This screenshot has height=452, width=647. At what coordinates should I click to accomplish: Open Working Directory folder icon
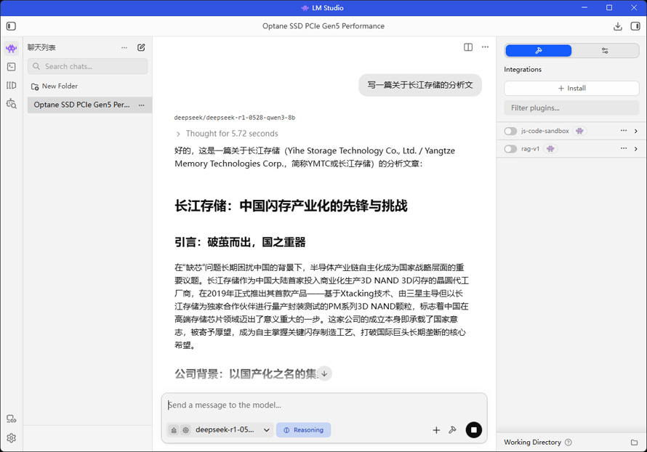pyautogui.click(x=634, y=442)
